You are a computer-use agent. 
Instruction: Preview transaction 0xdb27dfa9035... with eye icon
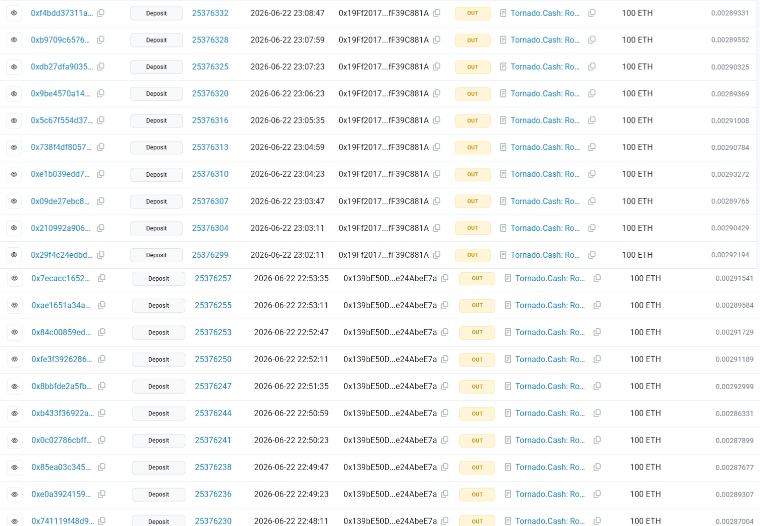pos(14,67)
